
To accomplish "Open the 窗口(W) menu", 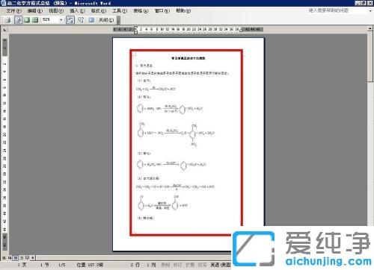I will (162, 10).
